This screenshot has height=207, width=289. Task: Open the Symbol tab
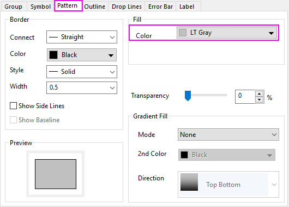point(40,7)
